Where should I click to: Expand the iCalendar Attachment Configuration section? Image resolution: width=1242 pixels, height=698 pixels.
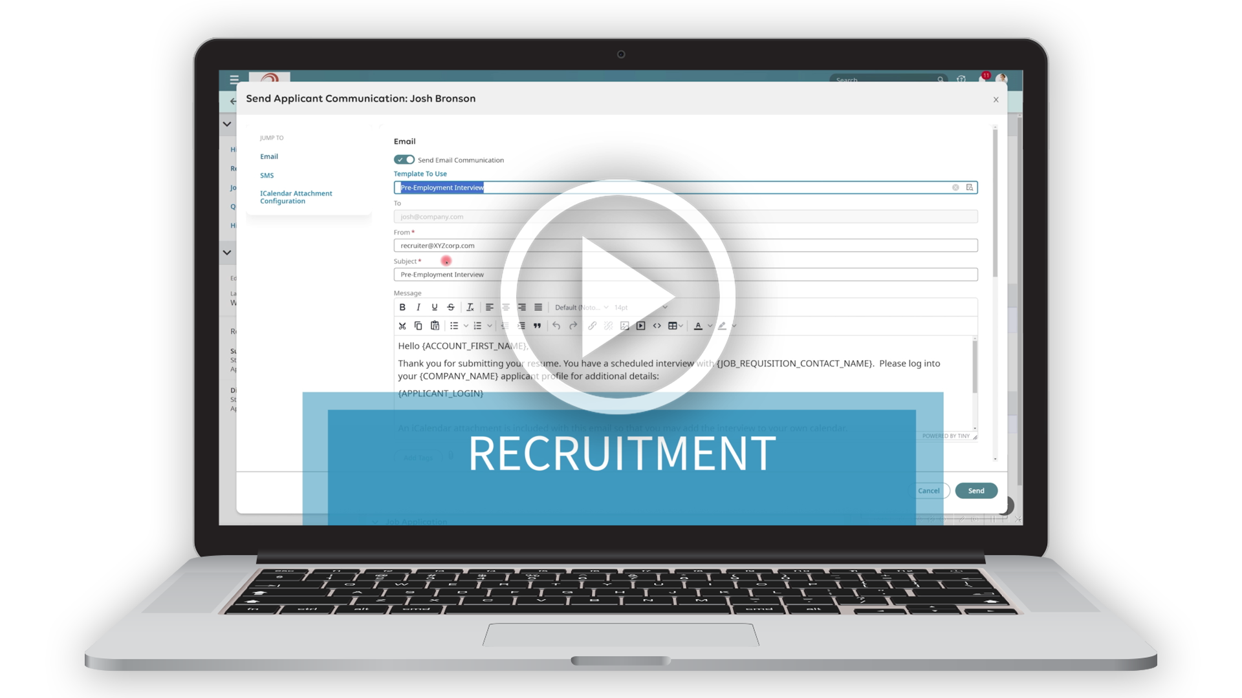(x=296, y=197)
